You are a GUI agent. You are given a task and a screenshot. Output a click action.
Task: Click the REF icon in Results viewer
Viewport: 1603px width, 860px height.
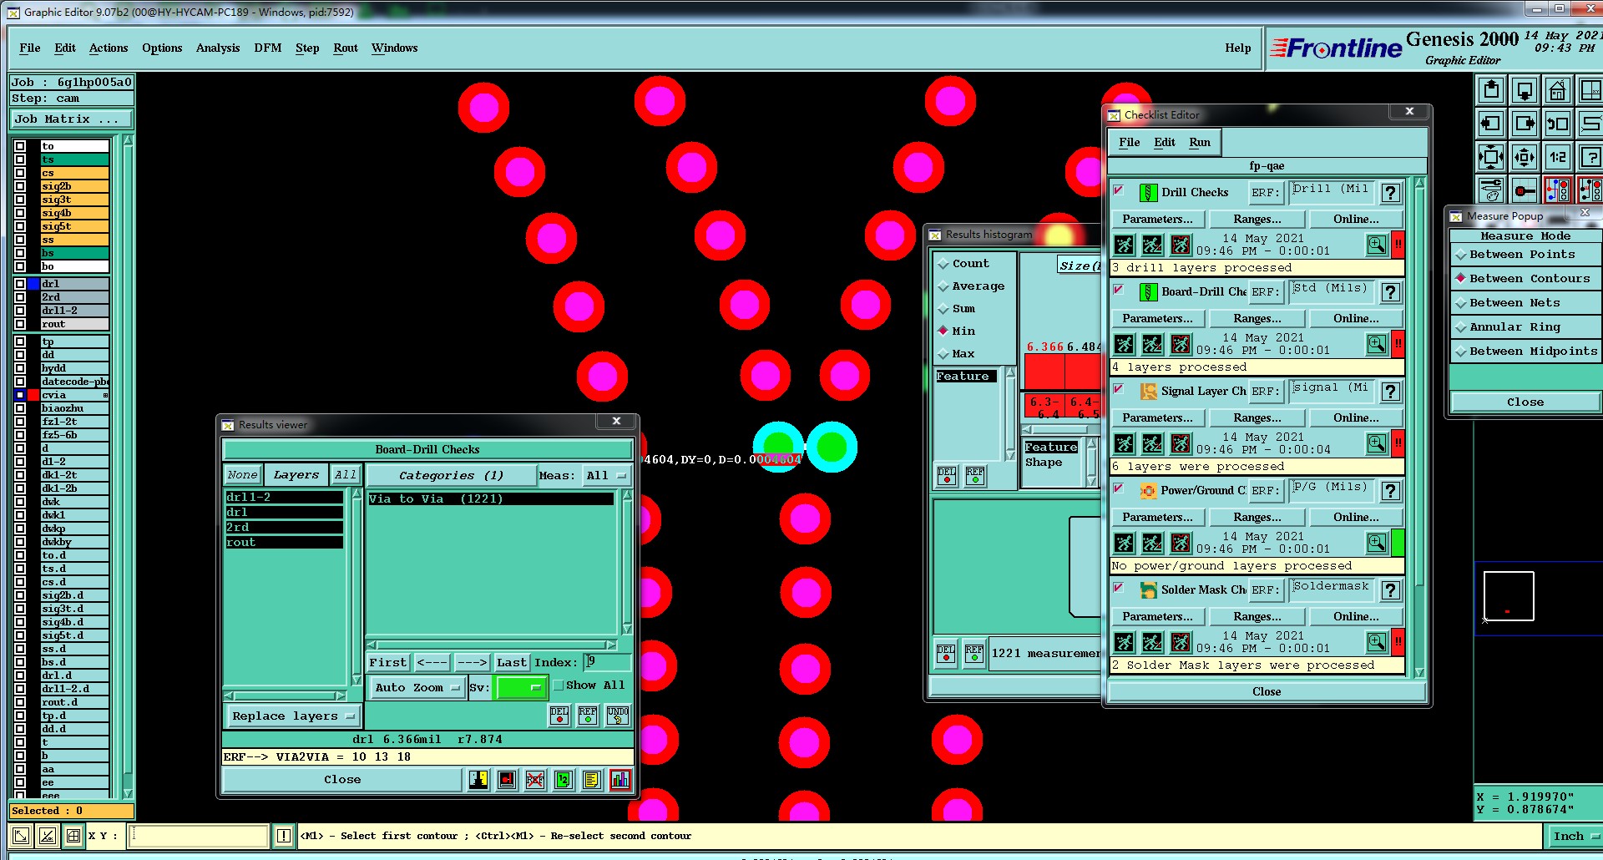click(588, 716)
